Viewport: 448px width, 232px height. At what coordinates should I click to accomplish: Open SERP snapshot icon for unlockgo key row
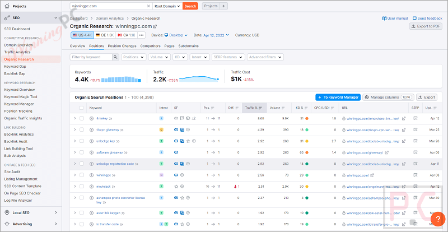click(x=416, y=141)
